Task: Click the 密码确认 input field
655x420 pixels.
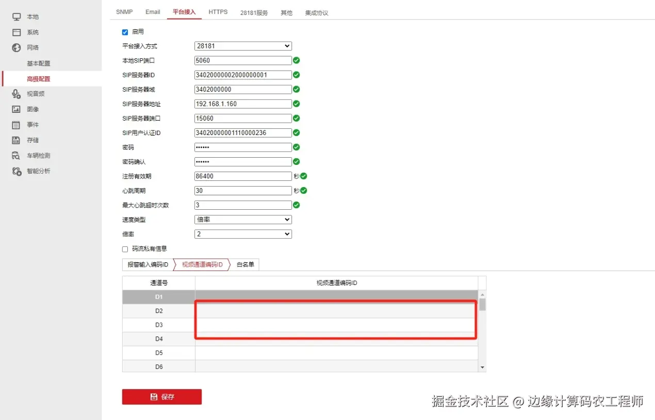Action: coord(243,162)
